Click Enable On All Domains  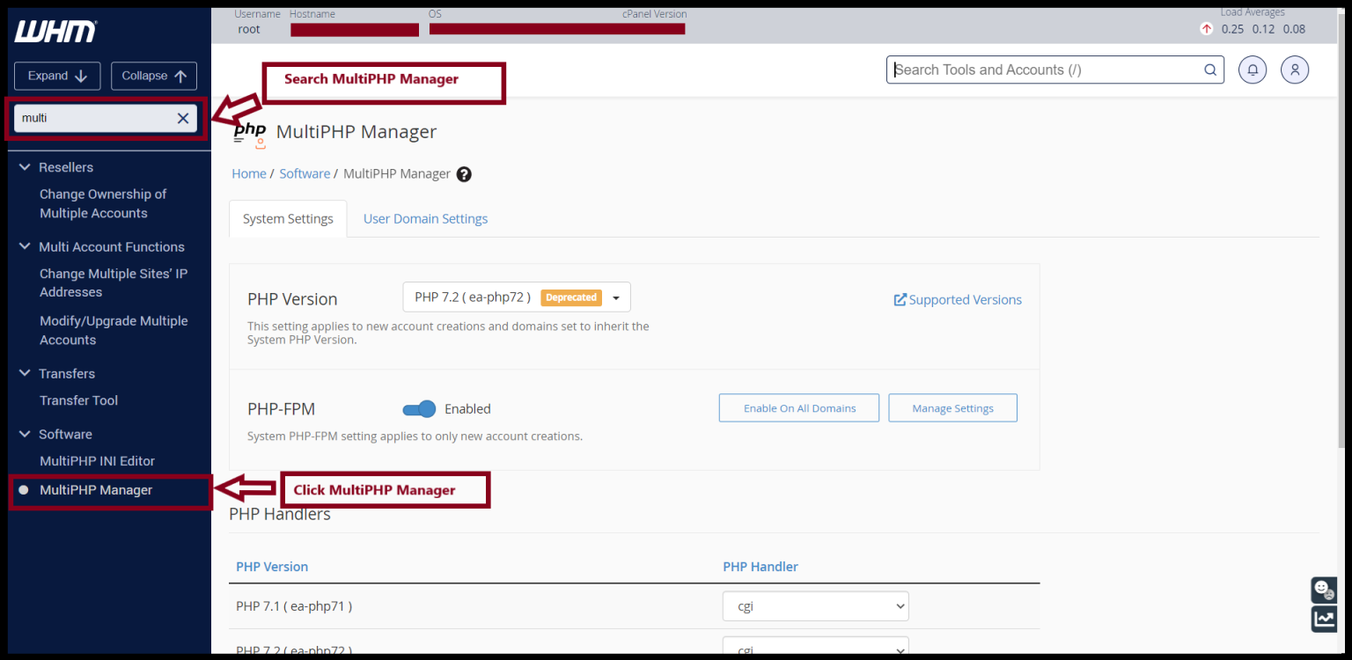coord(798,407)
